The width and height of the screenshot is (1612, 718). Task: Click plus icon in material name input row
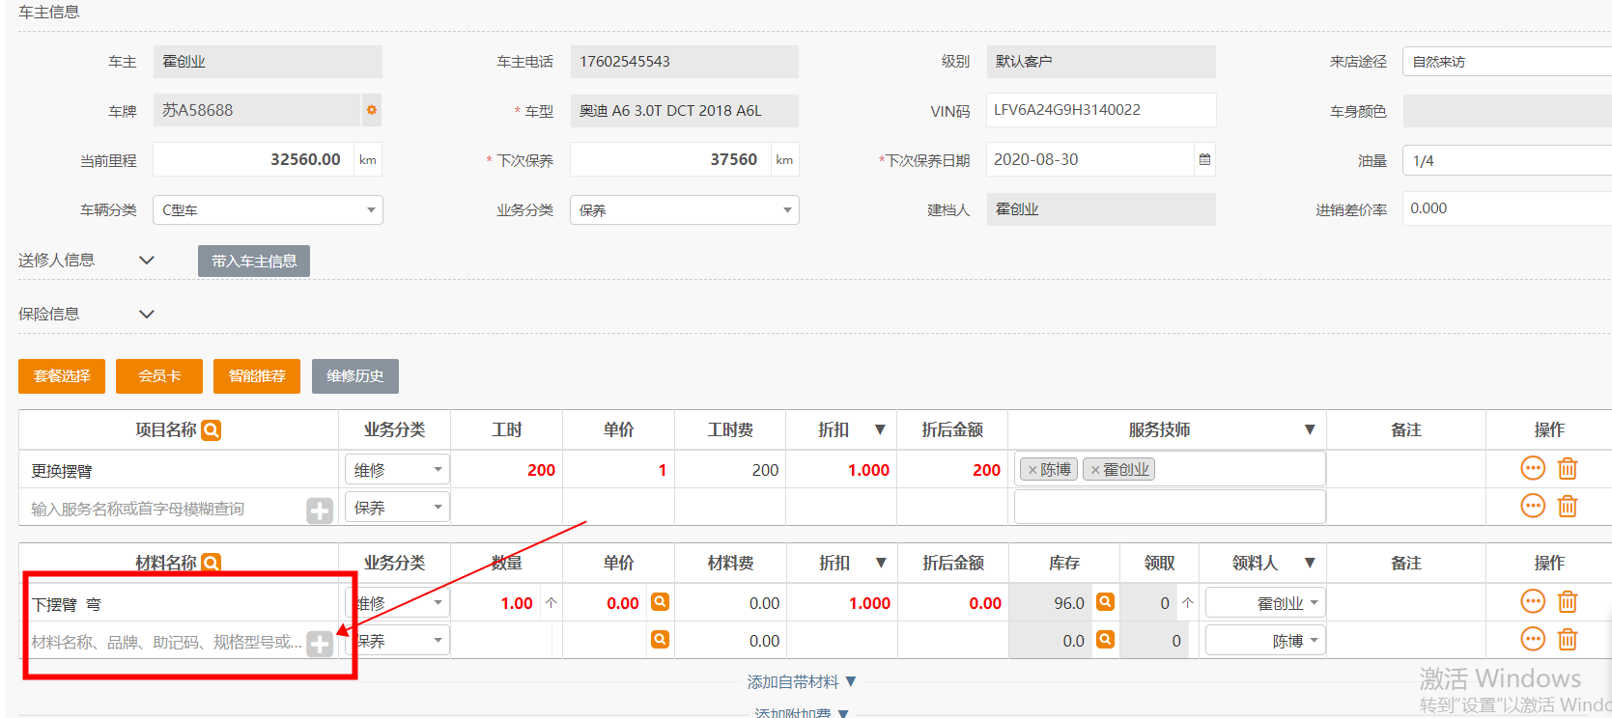coord(320,644)
